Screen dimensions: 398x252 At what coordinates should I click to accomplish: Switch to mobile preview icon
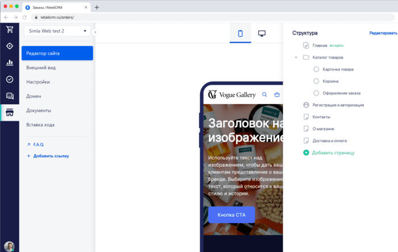pyautogui.click(x=240, y=34)
